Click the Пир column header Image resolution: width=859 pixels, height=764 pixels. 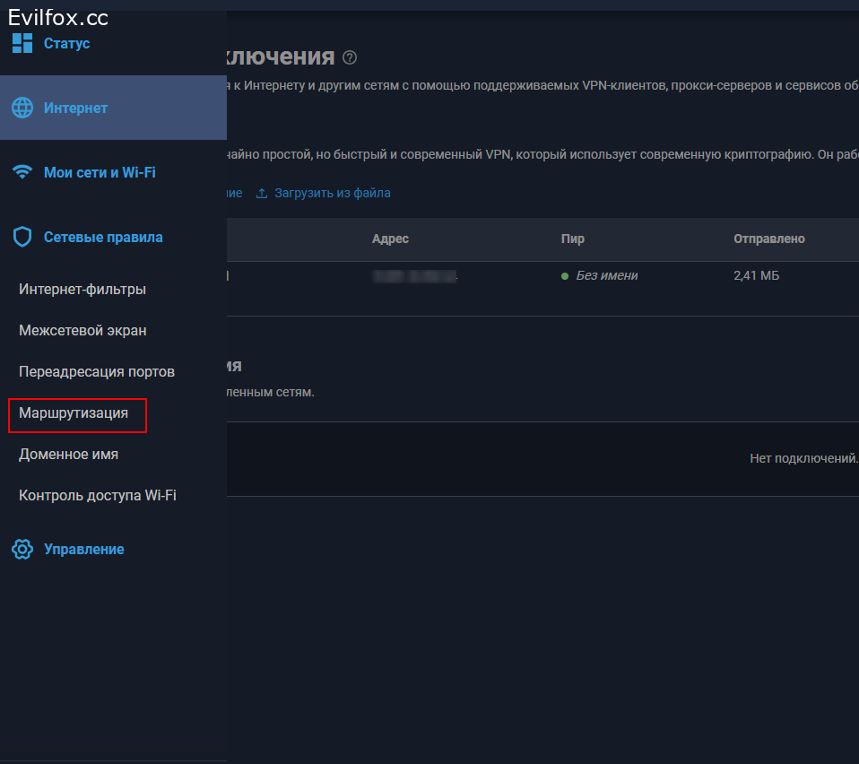[572, 239]
